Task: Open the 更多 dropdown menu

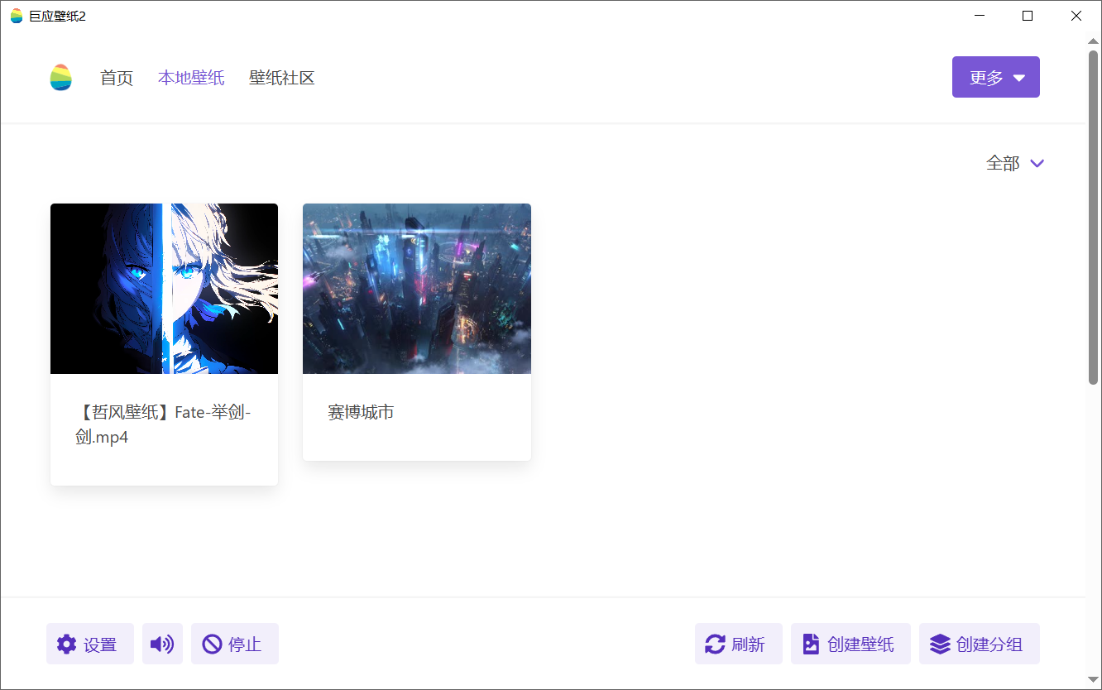Action: pos(996,77)
